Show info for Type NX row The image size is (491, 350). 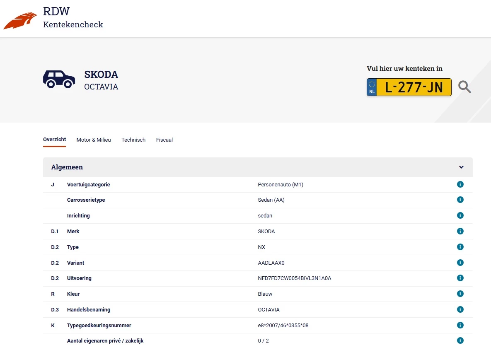tap(460, 247)
